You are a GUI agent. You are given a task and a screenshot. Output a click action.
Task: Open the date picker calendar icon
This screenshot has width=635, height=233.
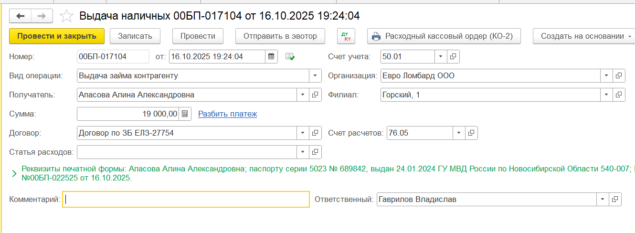[x=271, y=56]
